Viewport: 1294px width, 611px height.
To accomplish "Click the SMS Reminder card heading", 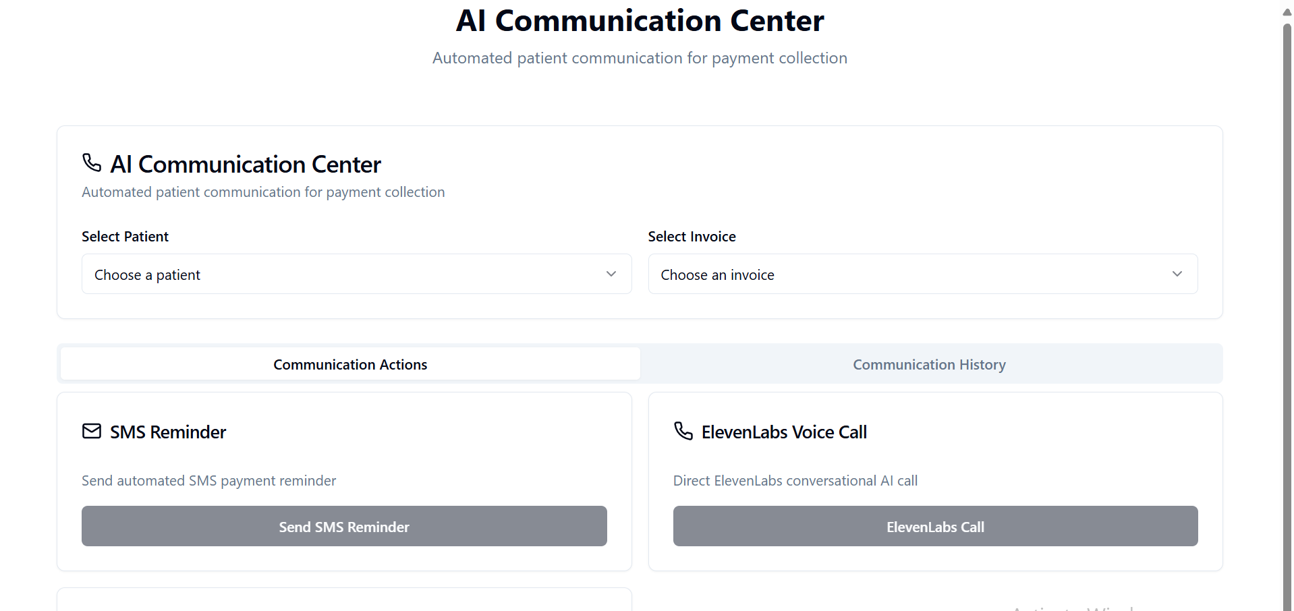I will coord(168,432).
